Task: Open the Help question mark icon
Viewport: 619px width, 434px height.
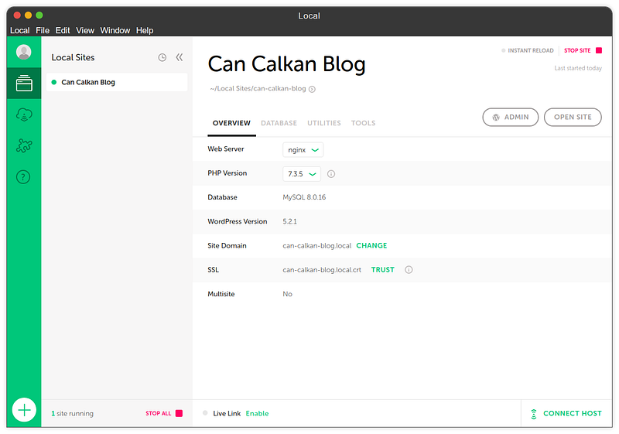Action: (23, 176)
